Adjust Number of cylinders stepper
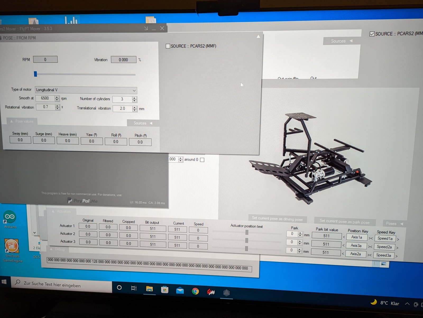The image size is (423, 318). [134, 99]
